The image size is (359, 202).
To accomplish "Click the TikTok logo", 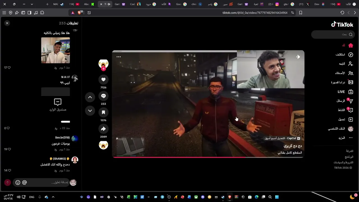I will tap(342, 24).
